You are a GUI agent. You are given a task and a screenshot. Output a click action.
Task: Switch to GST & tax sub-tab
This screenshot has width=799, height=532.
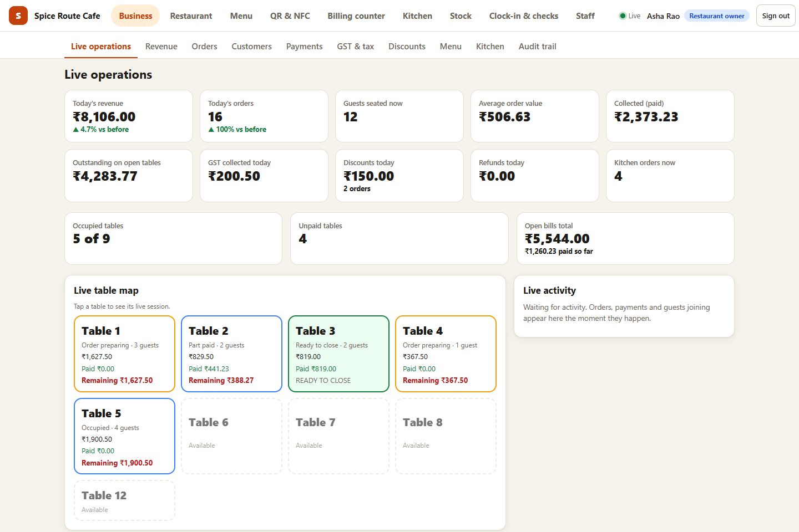coord(355,47)
